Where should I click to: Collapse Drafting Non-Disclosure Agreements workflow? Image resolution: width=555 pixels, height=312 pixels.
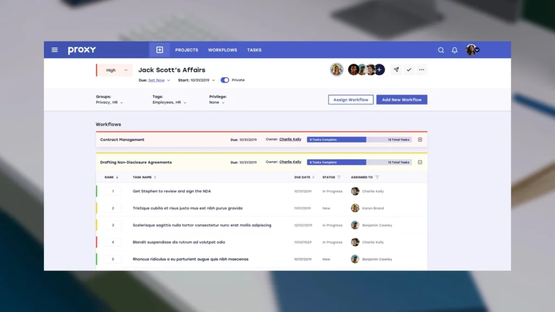420,162
